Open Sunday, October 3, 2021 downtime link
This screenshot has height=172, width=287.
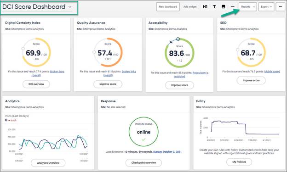[167, 152]
